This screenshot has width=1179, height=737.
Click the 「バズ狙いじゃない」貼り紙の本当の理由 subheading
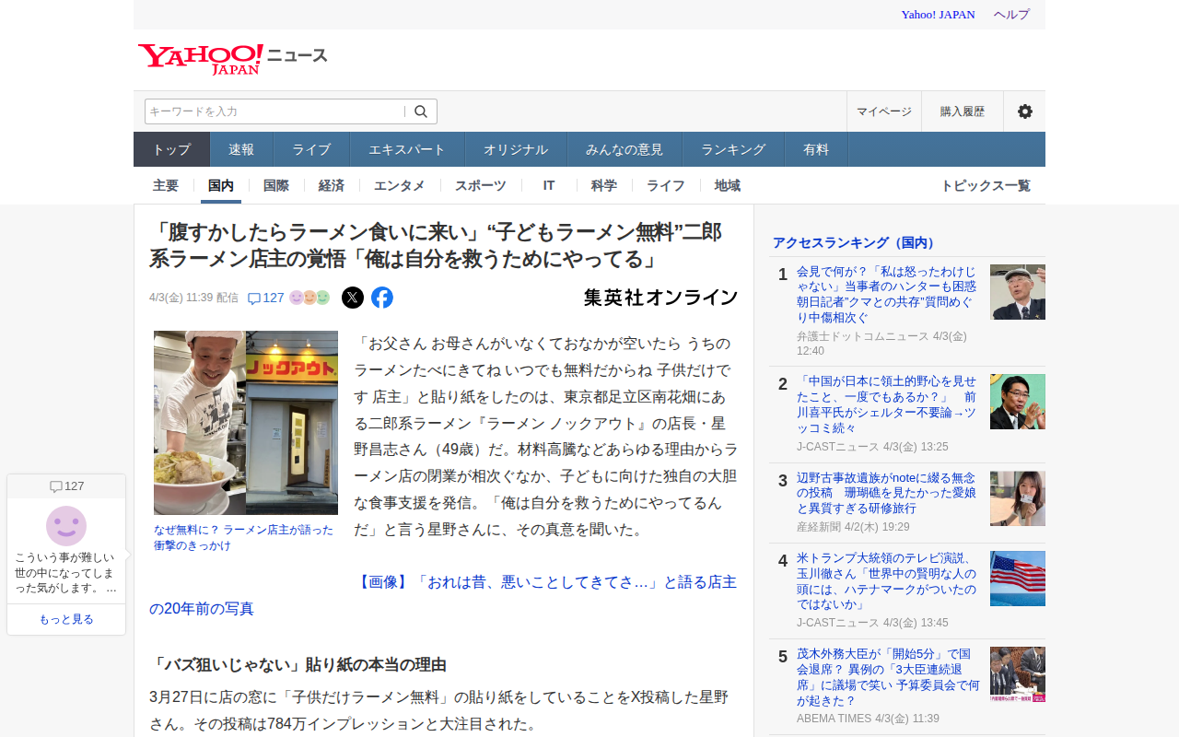(x=298, y=664)
